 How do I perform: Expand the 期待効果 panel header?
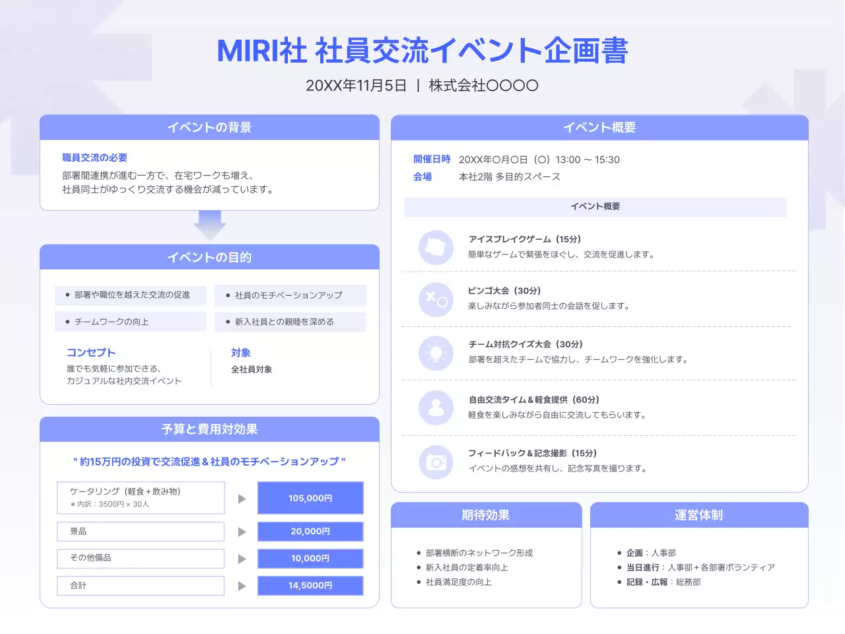(486, 515)
